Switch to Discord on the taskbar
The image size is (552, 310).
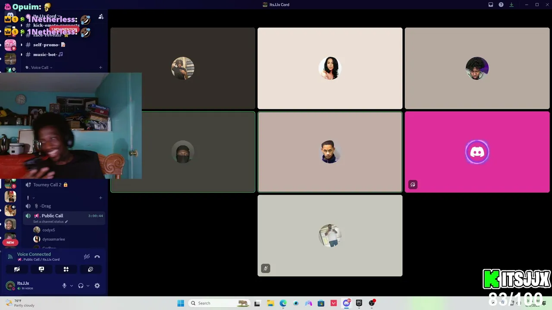coord(346,303)
